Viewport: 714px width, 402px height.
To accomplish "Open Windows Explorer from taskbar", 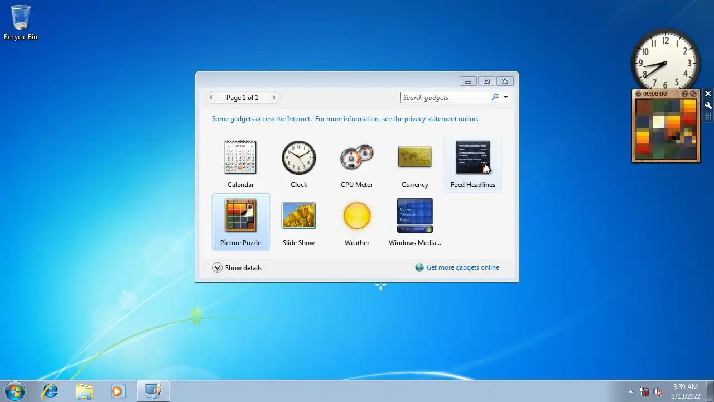I will [84, 391].
